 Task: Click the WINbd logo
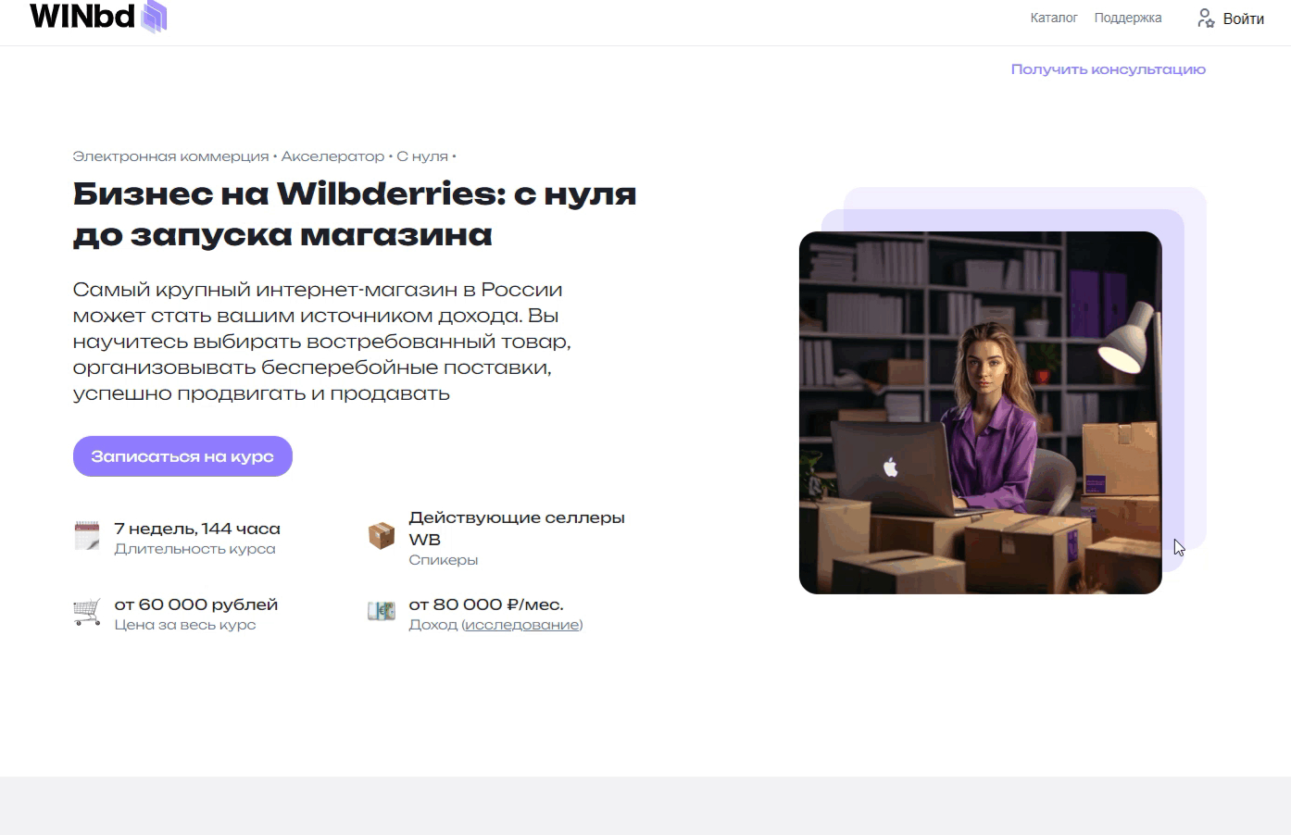pos(98,17)
